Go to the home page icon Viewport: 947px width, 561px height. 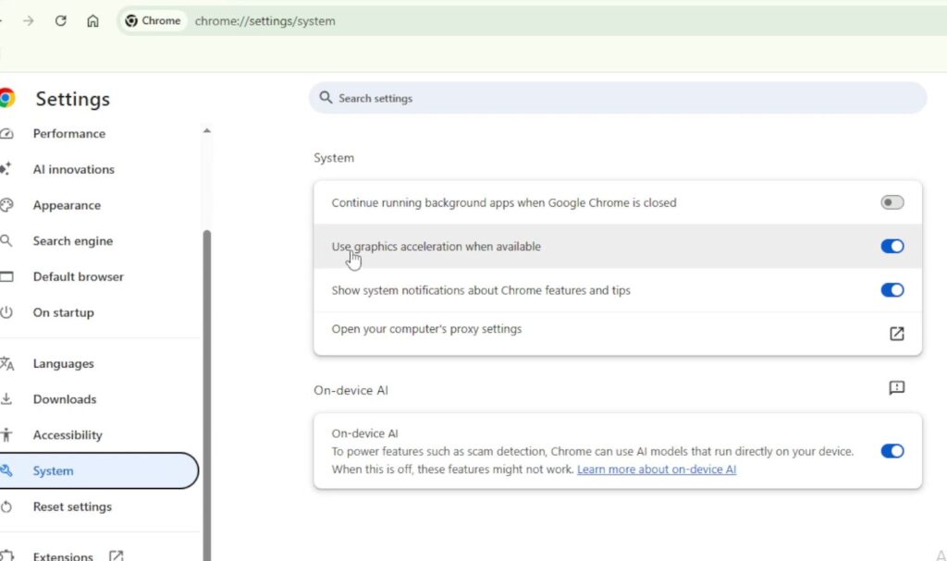point(92,21)
